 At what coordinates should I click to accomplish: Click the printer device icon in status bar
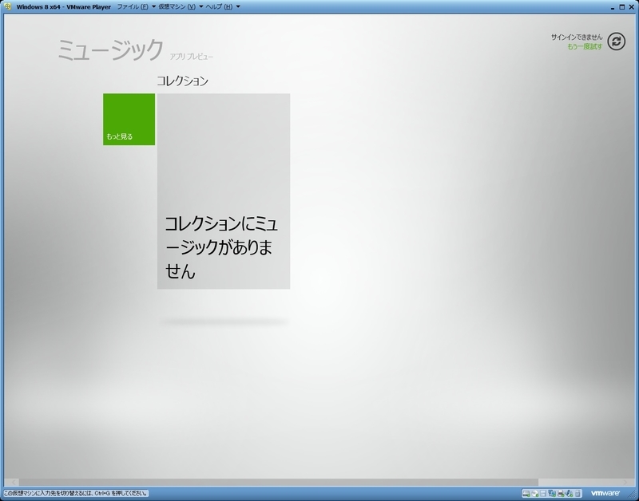[561, 493]
